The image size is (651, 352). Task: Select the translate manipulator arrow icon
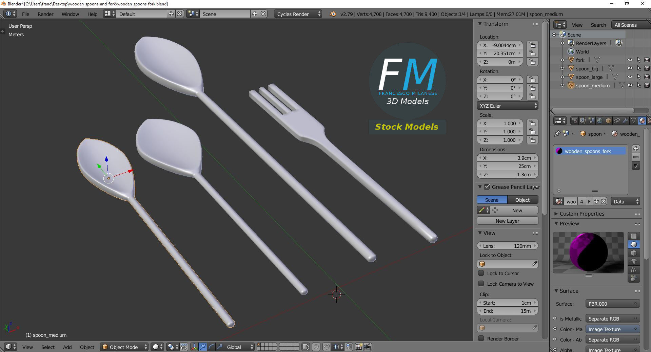203,347
